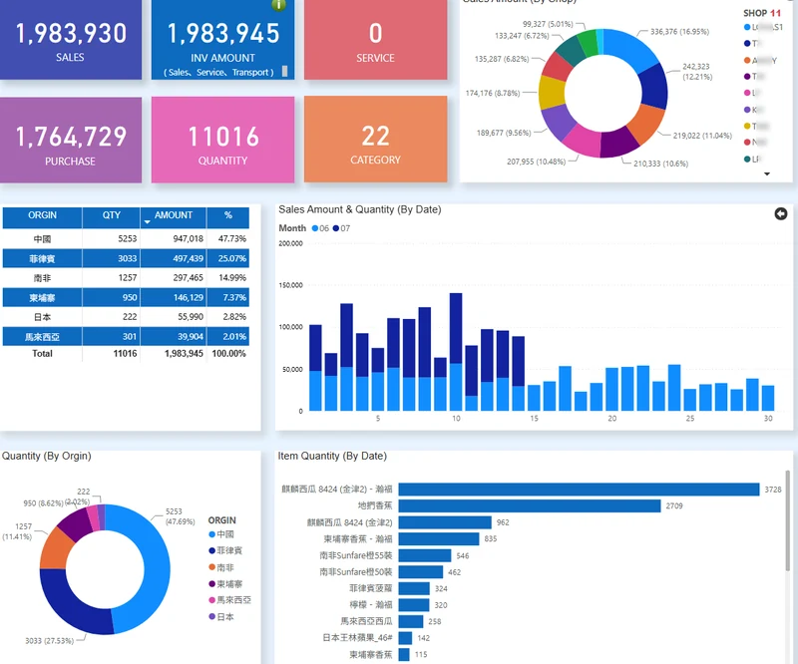This screenshot has width=798, height=664.
Task: Select the 柬埔寨香蕉 - 瀚福 bar labeled 835
Action: pyautogui.click(x=439, y=538)
